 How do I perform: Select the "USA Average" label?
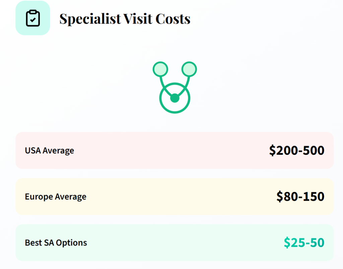(49, 151)
